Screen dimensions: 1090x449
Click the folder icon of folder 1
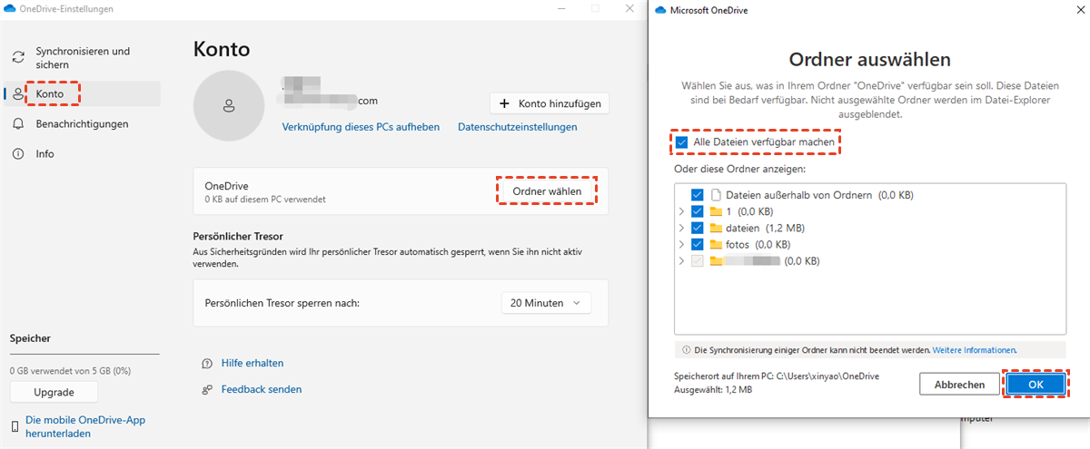coord(716,211)
